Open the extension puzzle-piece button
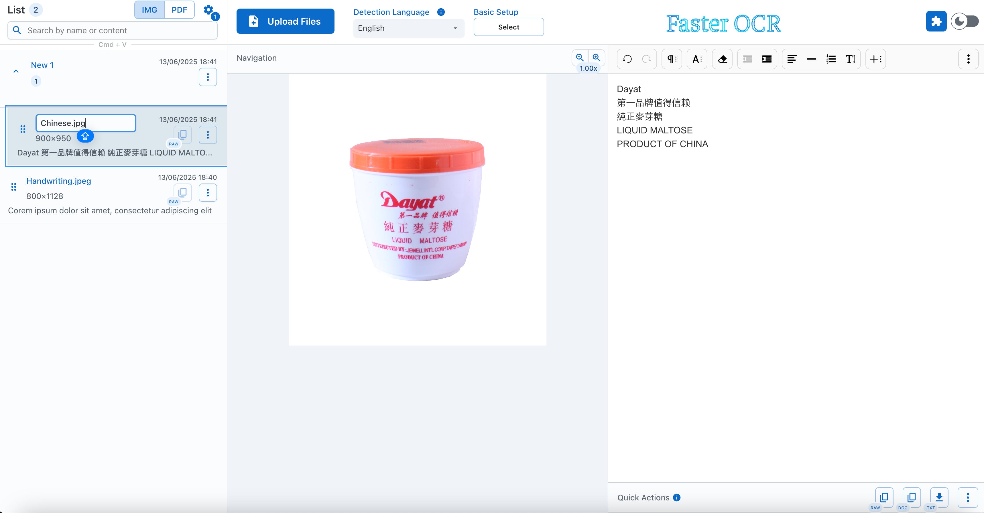984x513 pixels. click(936, 21)
